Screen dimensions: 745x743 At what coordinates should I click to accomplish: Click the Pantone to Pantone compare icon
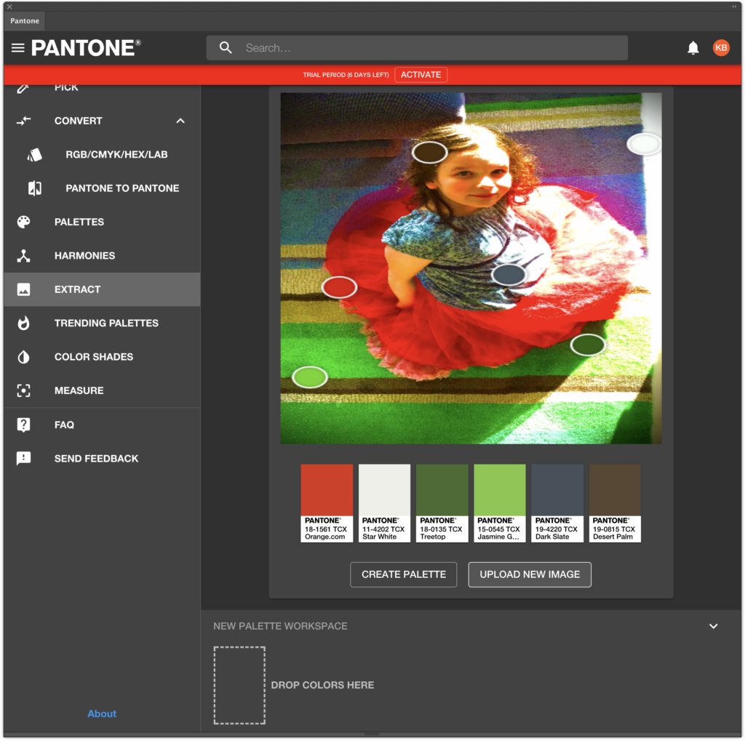pos(35,188)
